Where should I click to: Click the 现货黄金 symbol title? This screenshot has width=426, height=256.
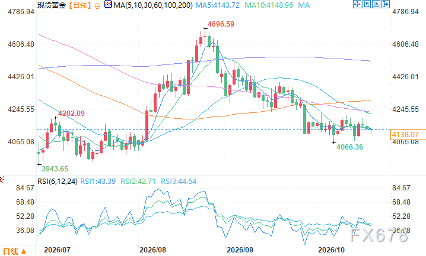[x=52, y=5]
